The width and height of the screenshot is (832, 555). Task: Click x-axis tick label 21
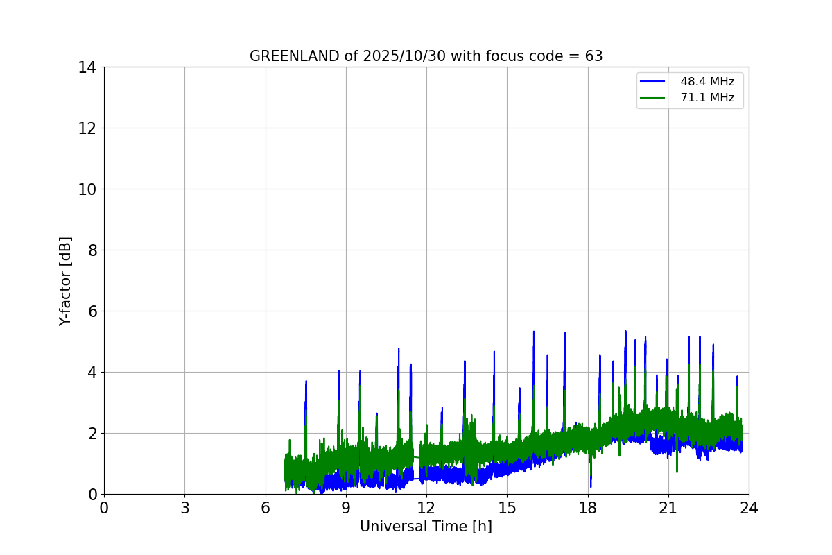[668, 508]
